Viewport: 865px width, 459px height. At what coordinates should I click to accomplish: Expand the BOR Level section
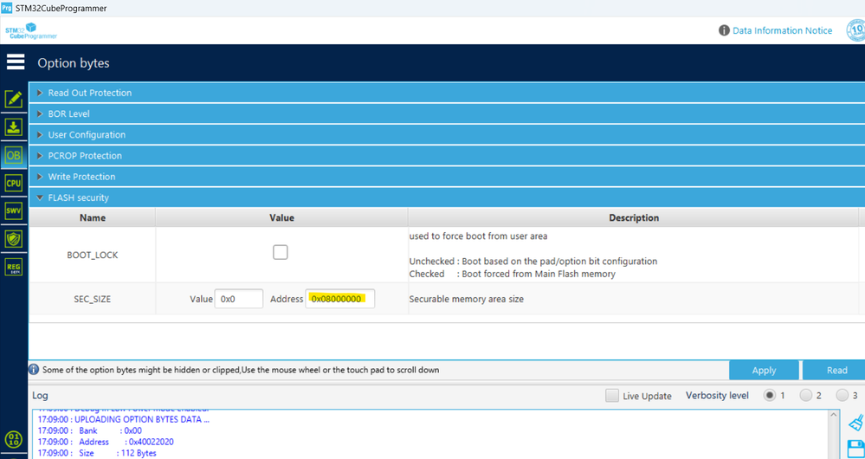point(447,113)
